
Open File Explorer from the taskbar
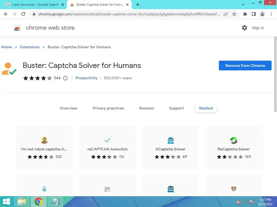pos(22,202)
